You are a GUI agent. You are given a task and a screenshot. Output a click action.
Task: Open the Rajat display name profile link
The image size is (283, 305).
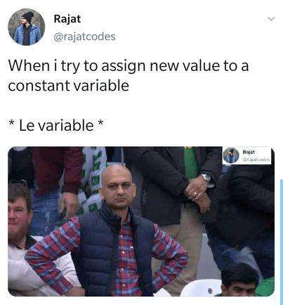(67, 19)
